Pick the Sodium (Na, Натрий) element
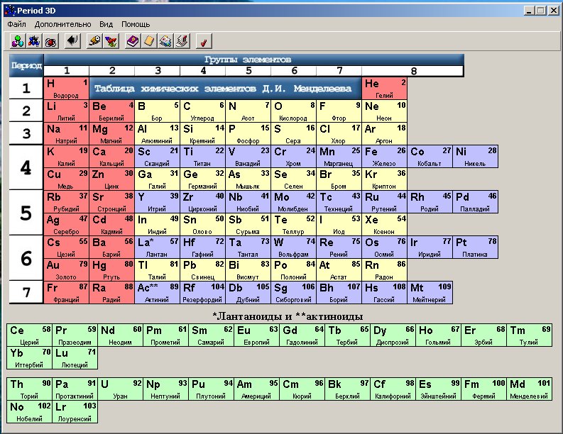The height and width of the screenshot is (434, 563). pyautogui.click(x=67, y=134)
